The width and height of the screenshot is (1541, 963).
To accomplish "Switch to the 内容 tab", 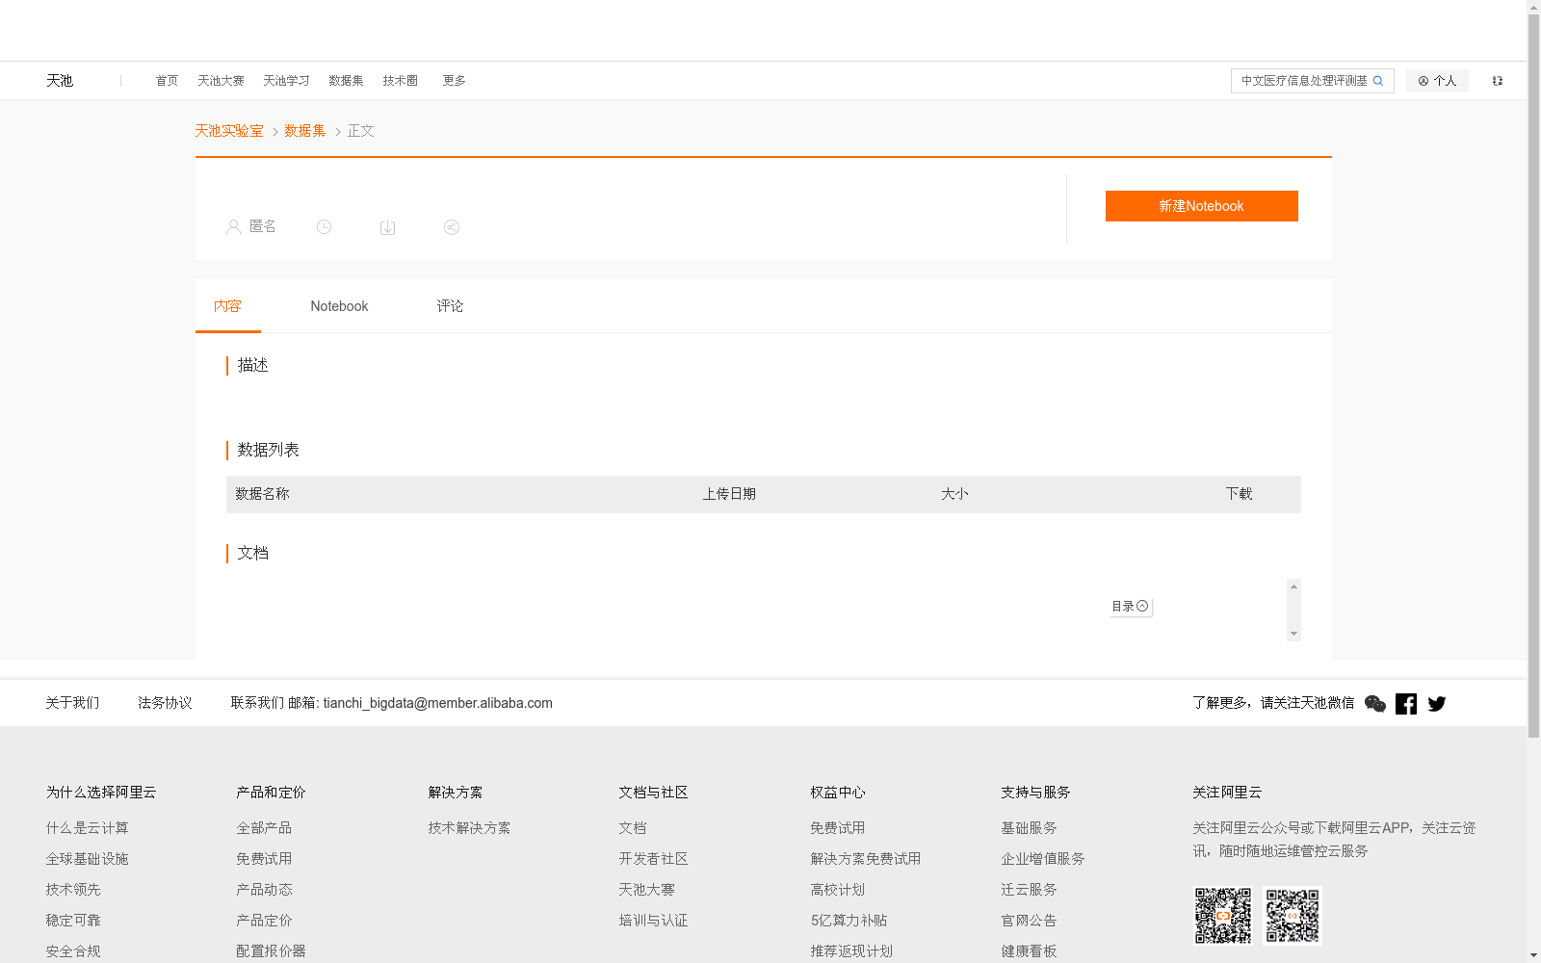I will tap(227, 306).
